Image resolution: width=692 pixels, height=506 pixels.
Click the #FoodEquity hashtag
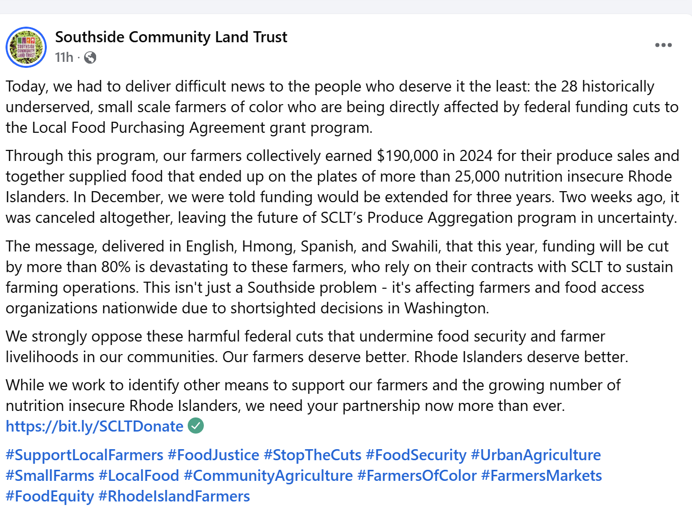coord(50,496)
